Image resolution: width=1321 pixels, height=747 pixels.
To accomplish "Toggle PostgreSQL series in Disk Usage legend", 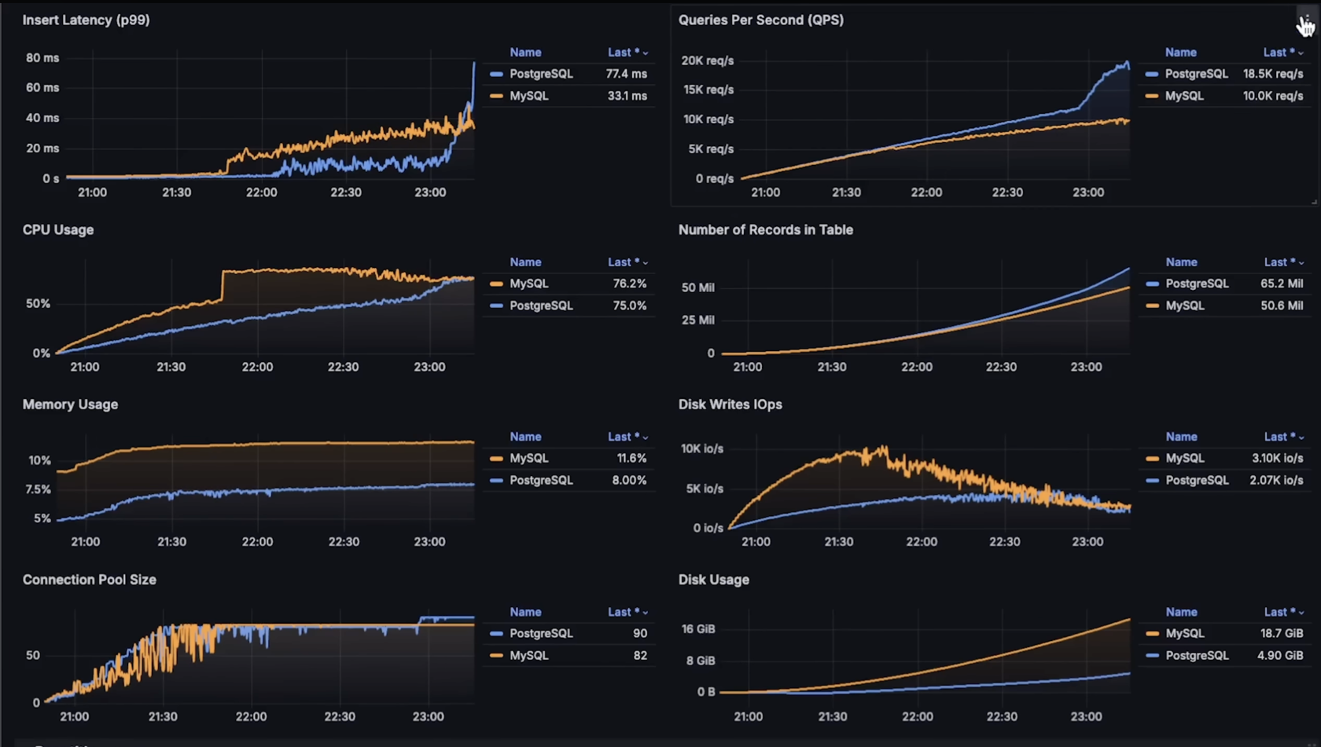I will point(1196,655).
